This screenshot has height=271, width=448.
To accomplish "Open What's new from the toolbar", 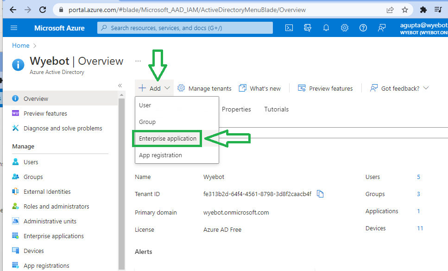I will click(x=260, y=88).
